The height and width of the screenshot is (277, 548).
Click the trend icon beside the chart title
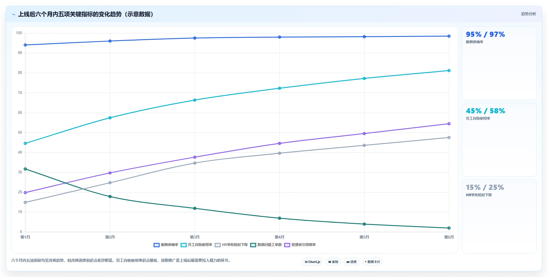[x=14, y=14]
